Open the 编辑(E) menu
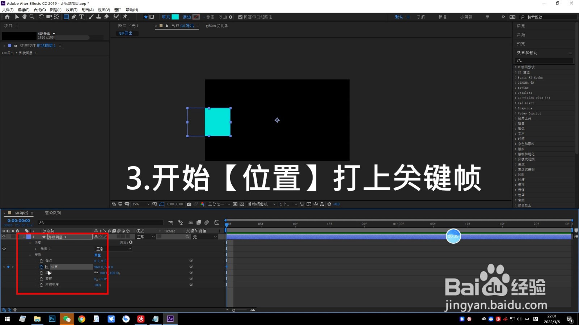The height and width of the screenshot is (325, 579). click(x=24, y=10)
